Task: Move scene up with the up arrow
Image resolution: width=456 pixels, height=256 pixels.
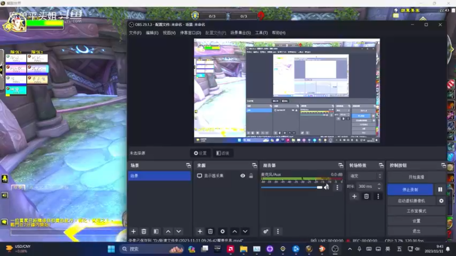Action: point(168,232)
